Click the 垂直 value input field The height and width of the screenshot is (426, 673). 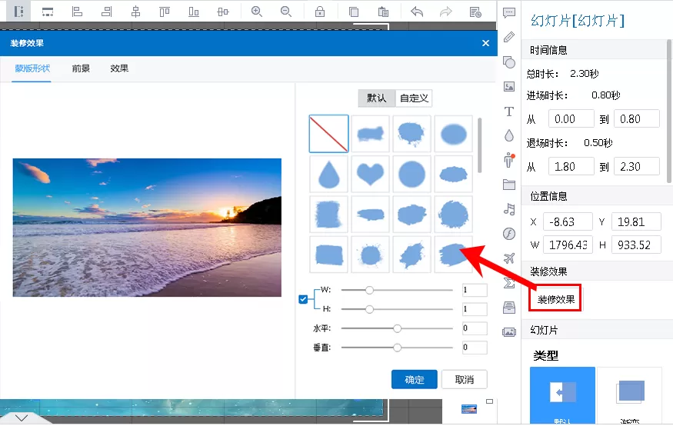point(475,347)
